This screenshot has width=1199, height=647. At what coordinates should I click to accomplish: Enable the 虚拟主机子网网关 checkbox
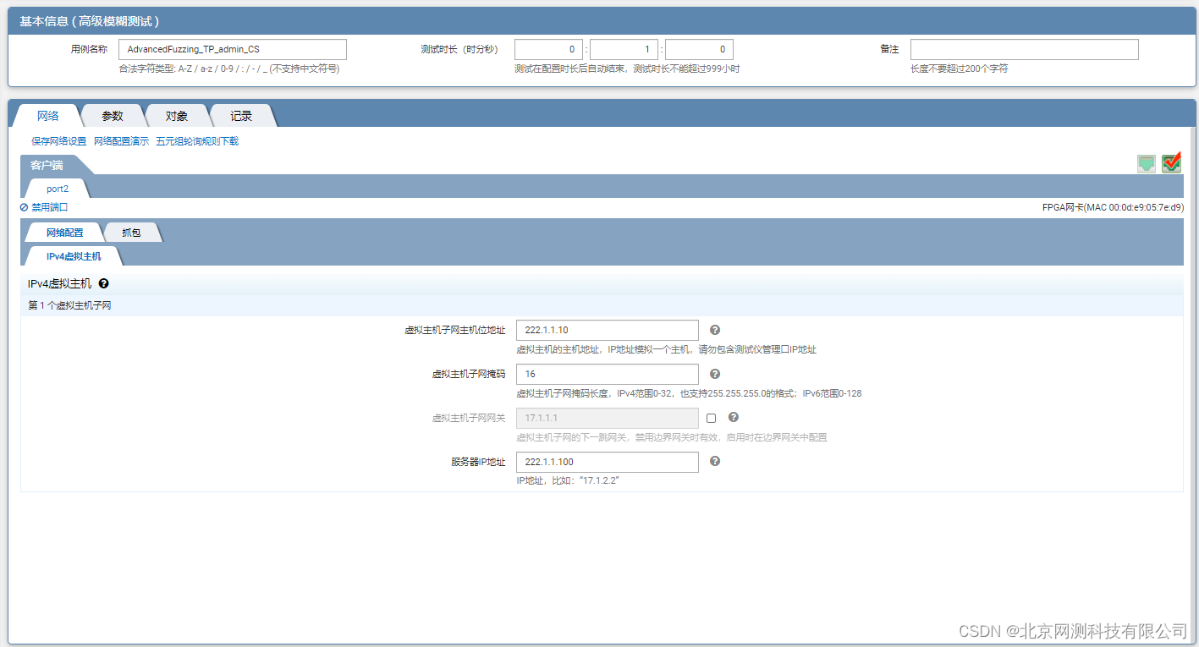click(712, 418)
